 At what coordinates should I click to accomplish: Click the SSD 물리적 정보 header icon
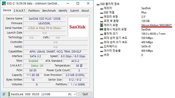(98, 4)
